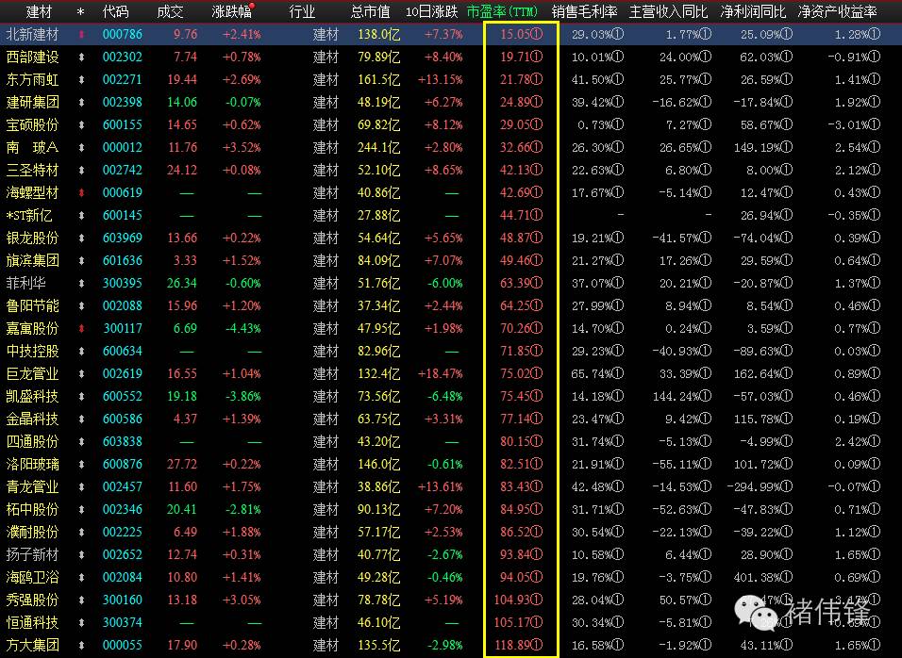Screen dimensions: 902x658
Task: Click the asterisk column header
Action: click(x=80, y=12)
